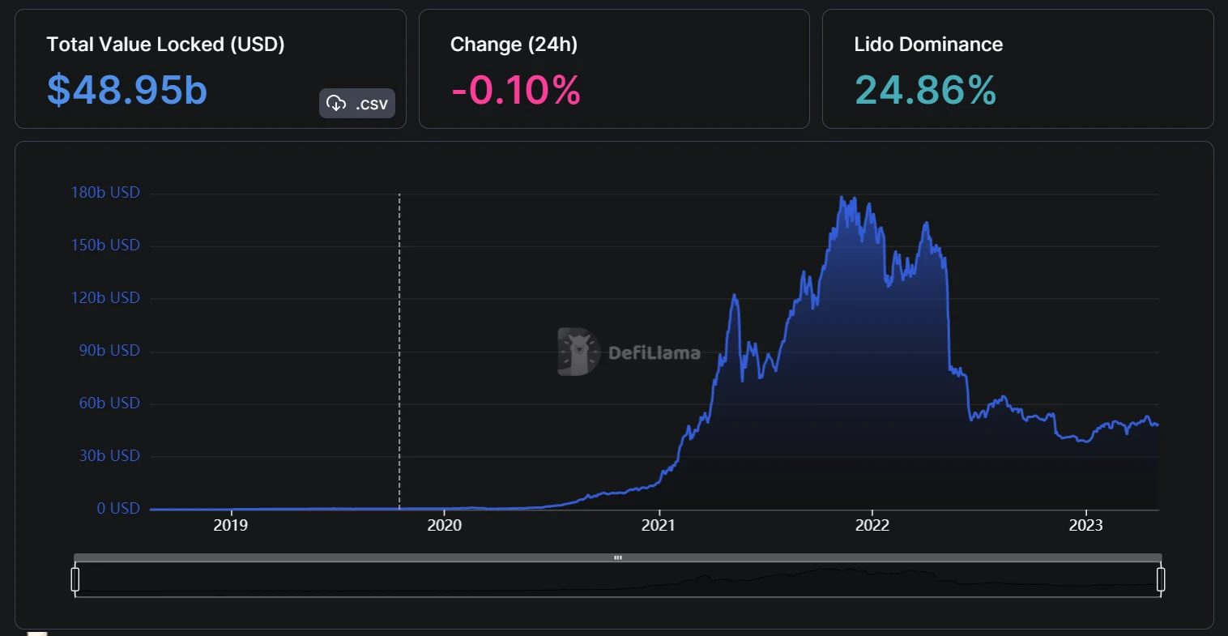
Task: Click the 180b USD y-axis label
Action: pos(105,193)
